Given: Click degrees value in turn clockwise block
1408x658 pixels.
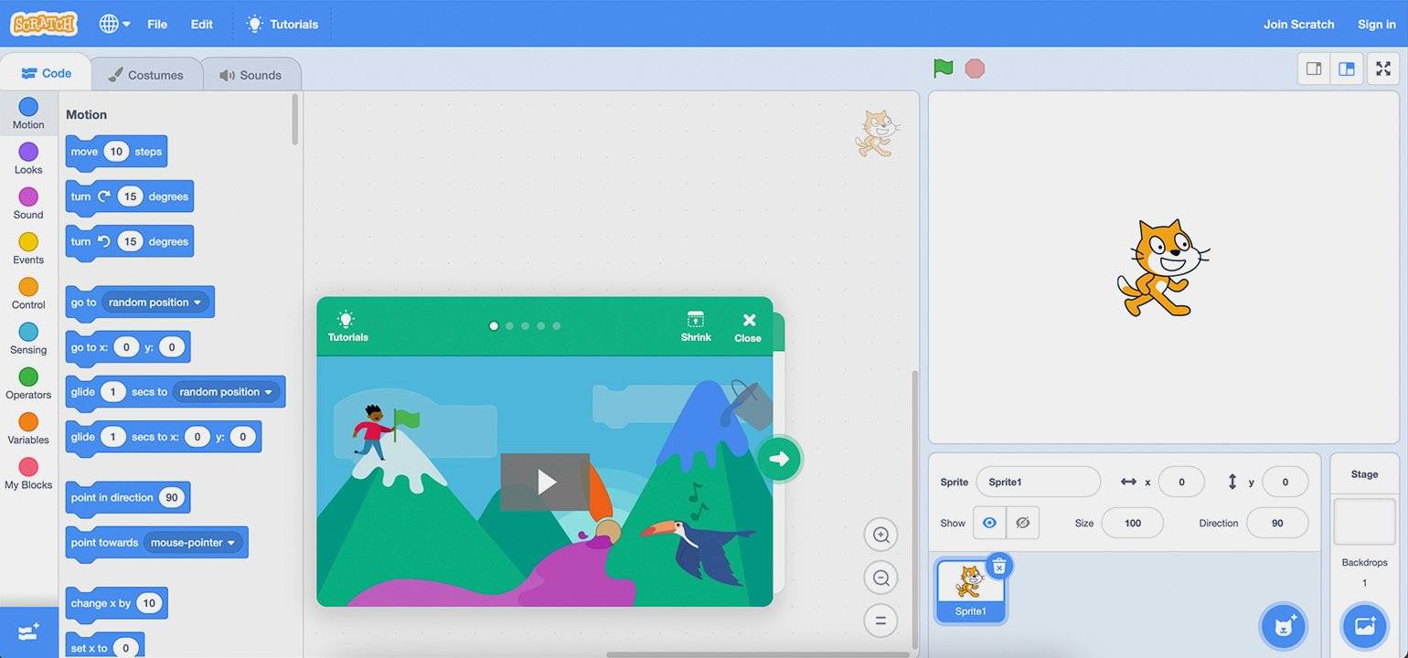Looking at the screenshot, I should 131,196.
